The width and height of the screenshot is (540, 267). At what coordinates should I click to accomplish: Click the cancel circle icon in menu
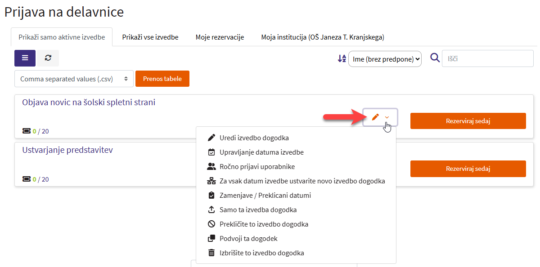pos(211,224)
